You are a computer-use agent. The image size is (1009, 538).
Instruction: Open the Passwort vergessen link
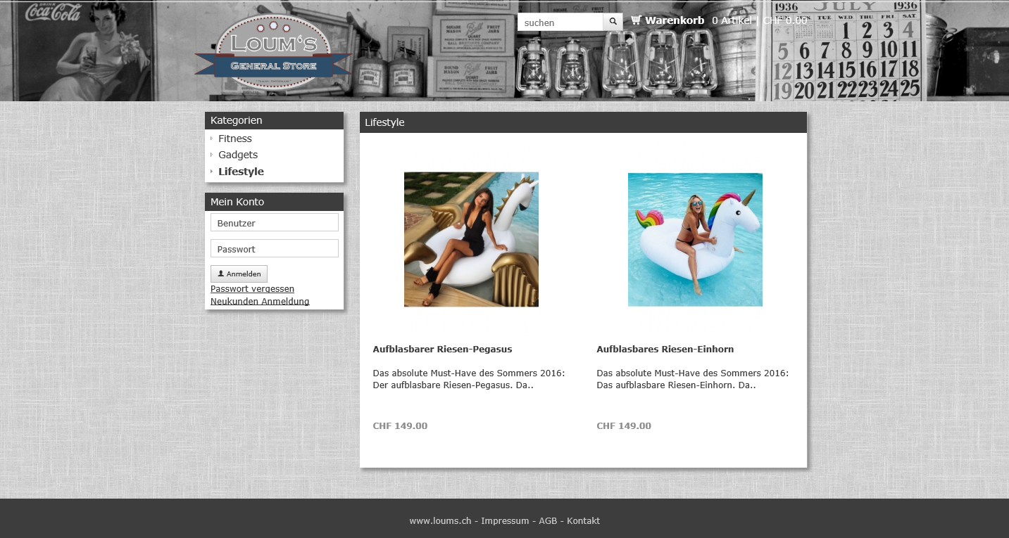point(252,289)
